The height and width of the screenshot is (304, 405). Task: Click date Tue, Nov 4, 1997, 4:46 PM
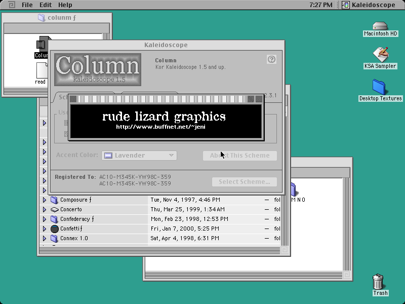click(x=185, y=200)
